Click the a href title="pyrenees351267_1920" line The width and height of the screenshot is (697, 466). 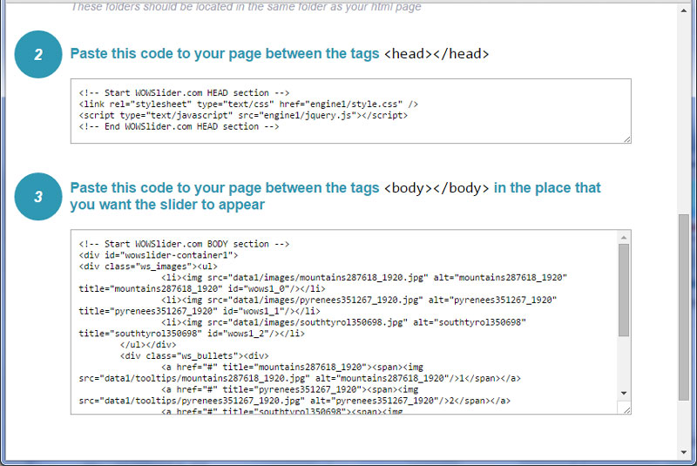tap(289, 389)
